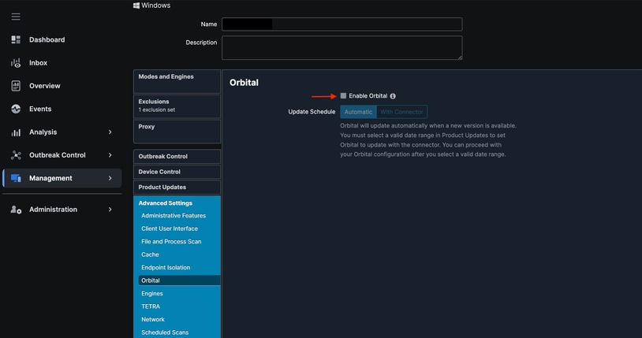Image resolution: width=642 pixels, height=338 pixels.
Task: Select Orbital under Advanced Settings
Action: (x=179, y=280)
